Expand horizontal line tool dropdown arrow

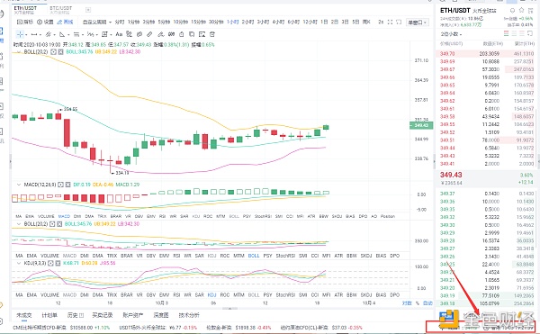tap(40, 34)
